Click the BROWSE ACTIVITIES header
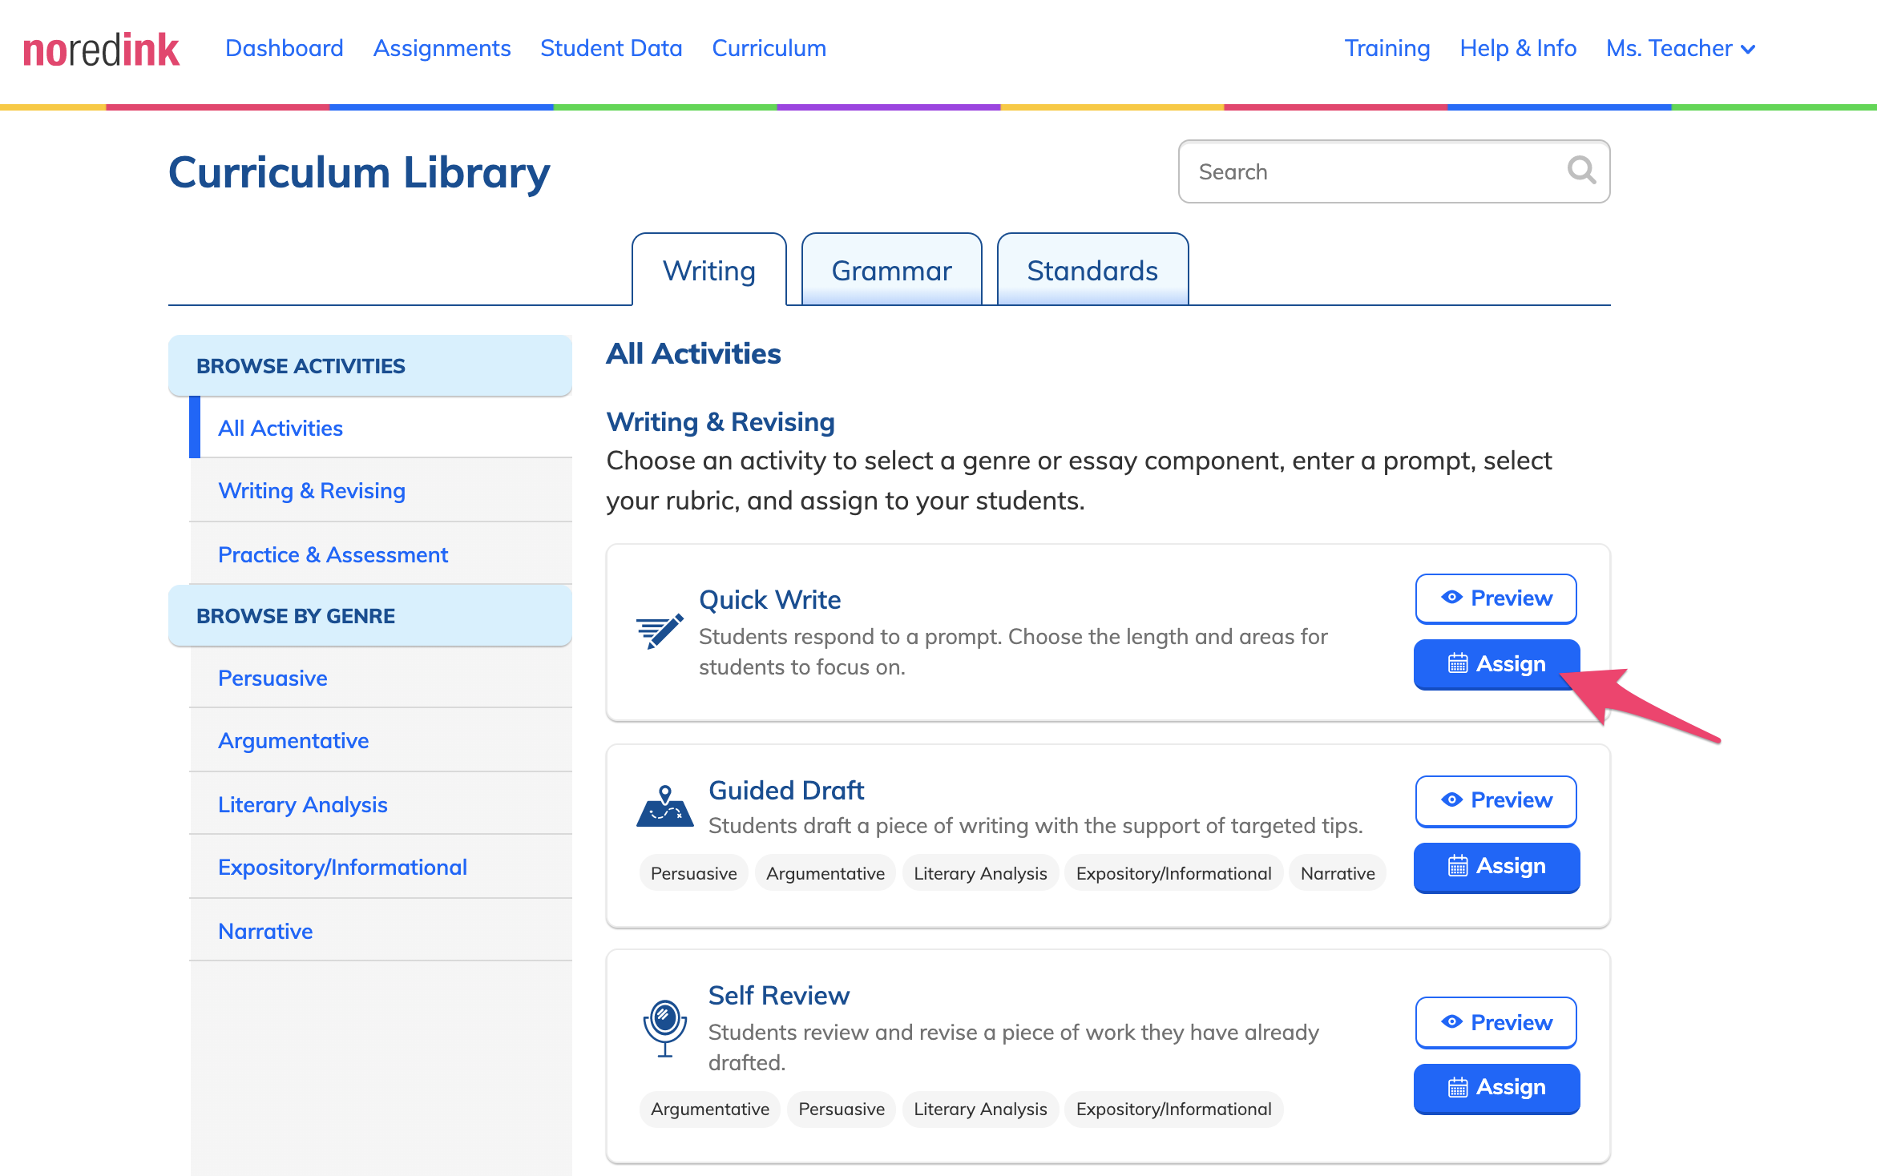Screen dimensions: 1877x1176 (x=370, y=365)
